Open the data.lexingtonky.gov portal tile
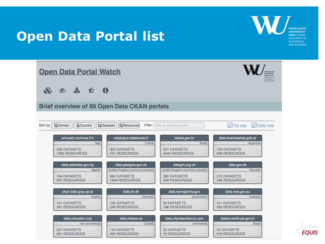325x244 pixels. click(184, 199)
